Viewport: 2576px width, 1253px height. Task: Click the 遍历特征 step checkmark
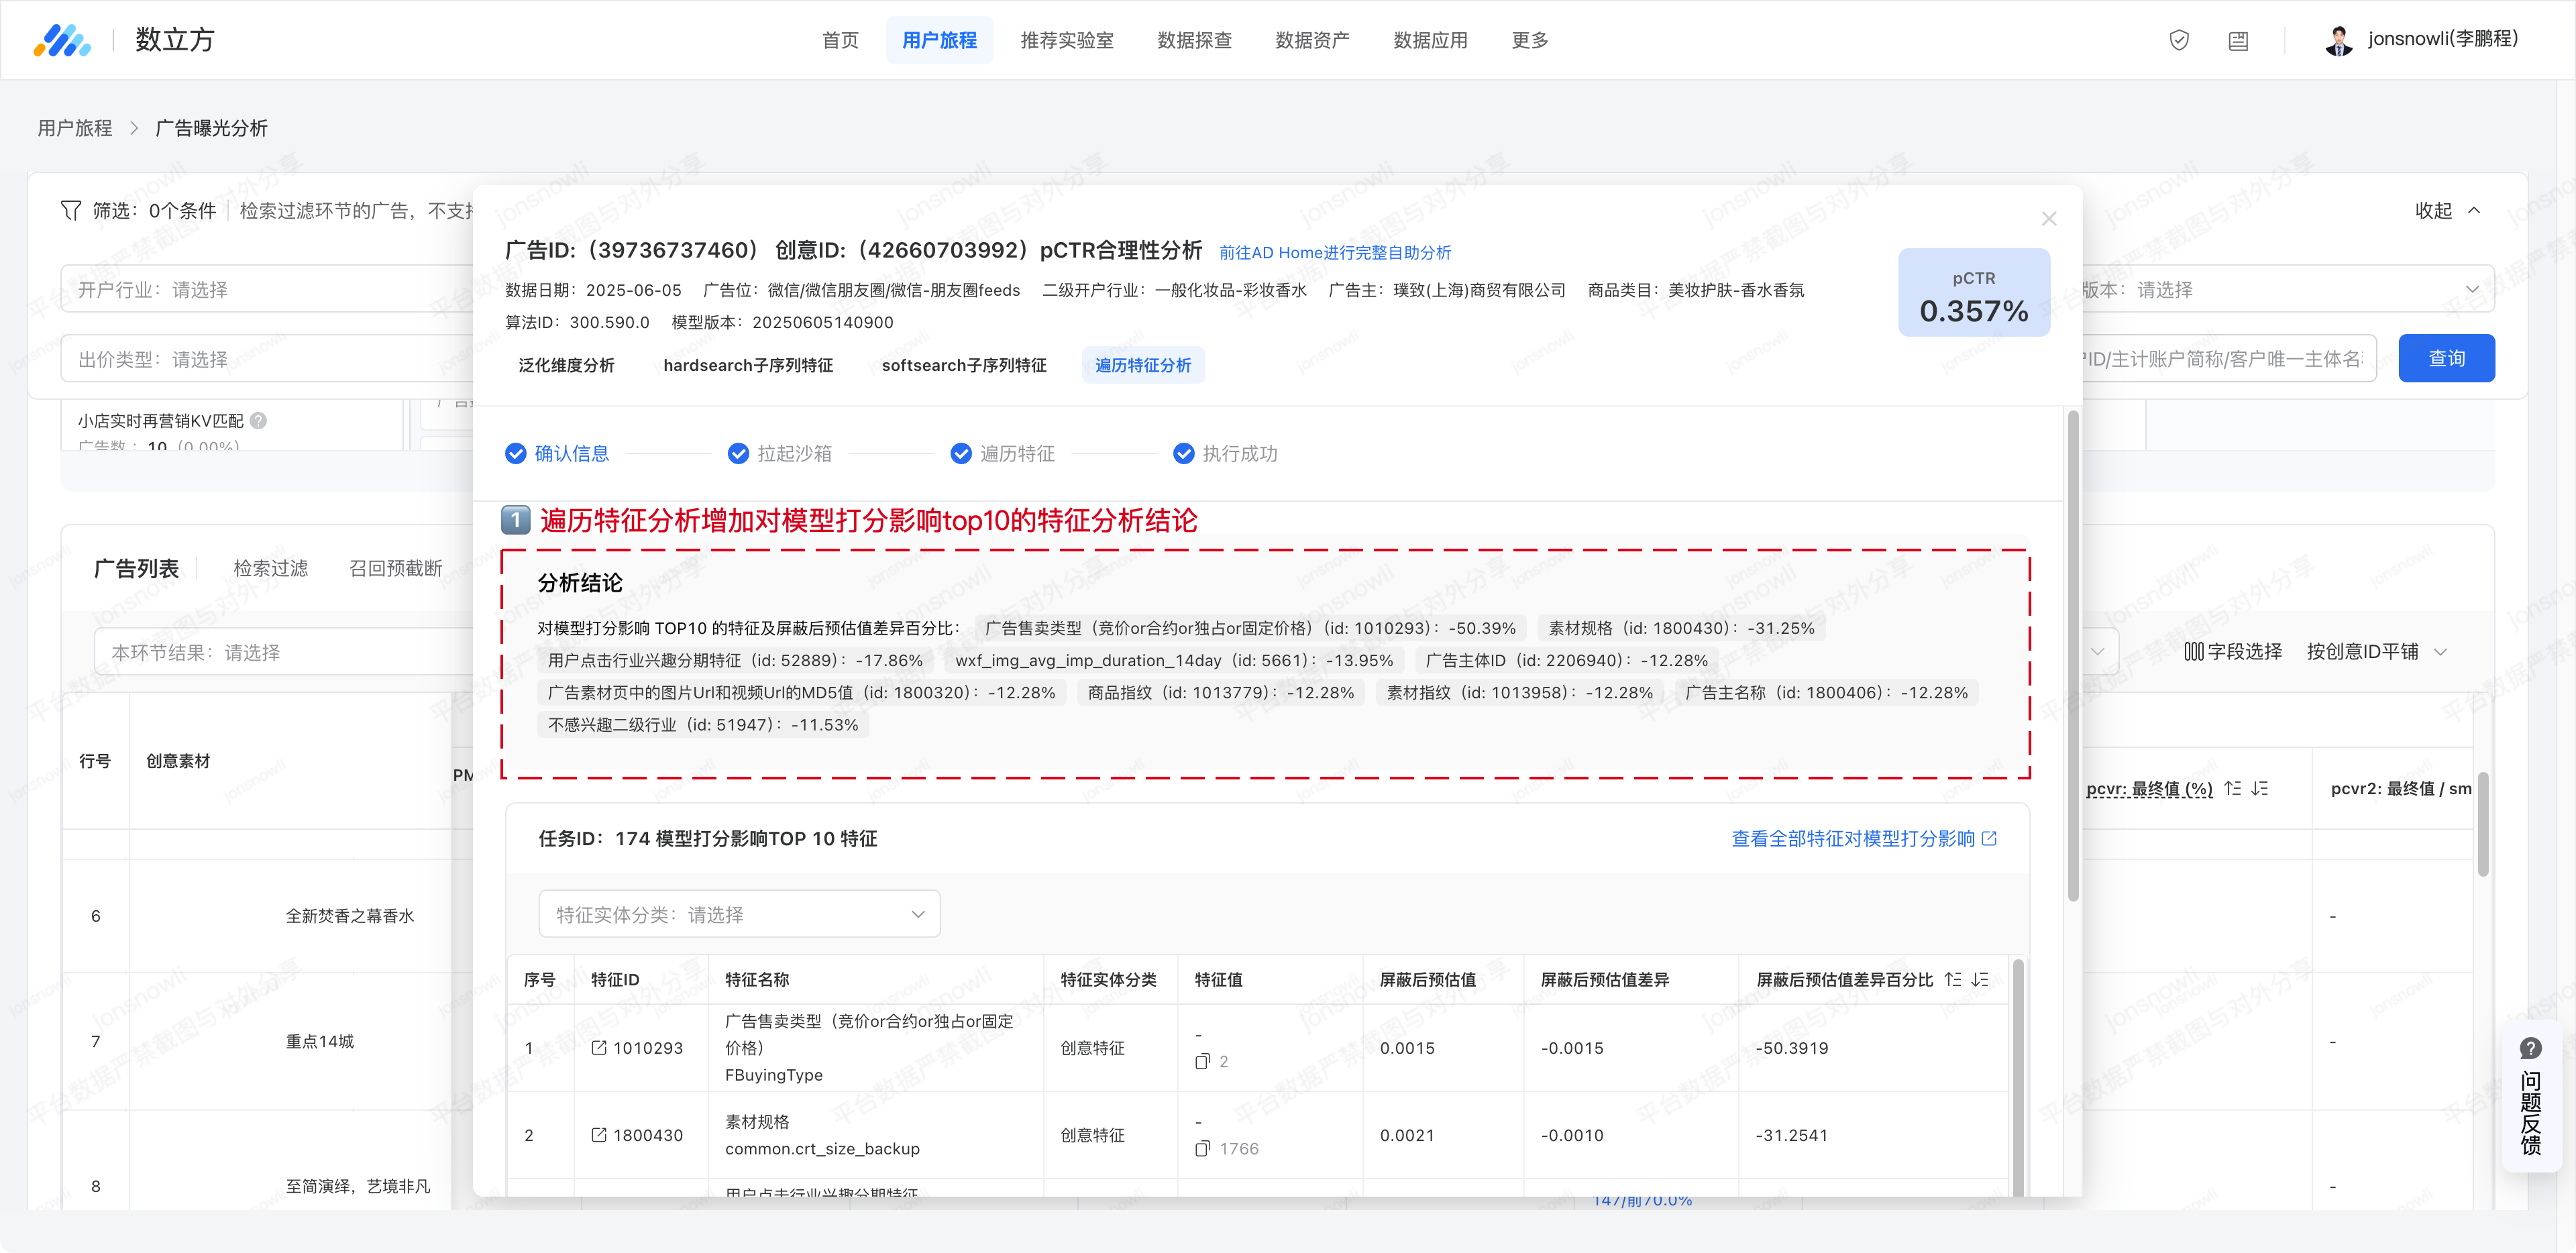pyautogui.click(x=961, y=453)
